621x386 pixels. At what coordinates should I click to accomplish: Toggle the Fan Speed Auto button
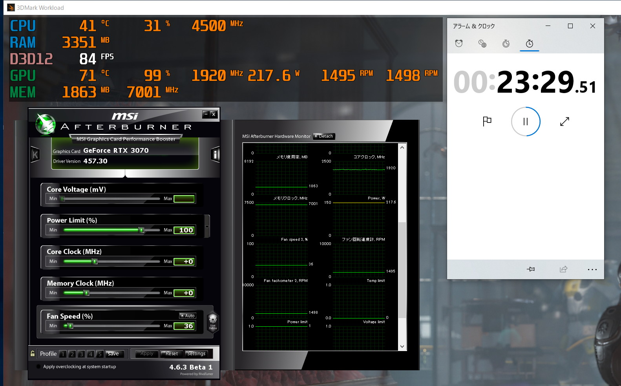[187, 316]
